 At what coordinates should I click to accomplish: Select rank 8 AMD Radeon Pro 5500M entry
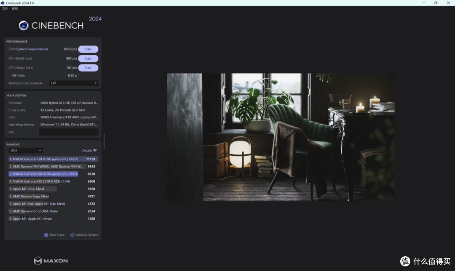(x=53, y=211)
